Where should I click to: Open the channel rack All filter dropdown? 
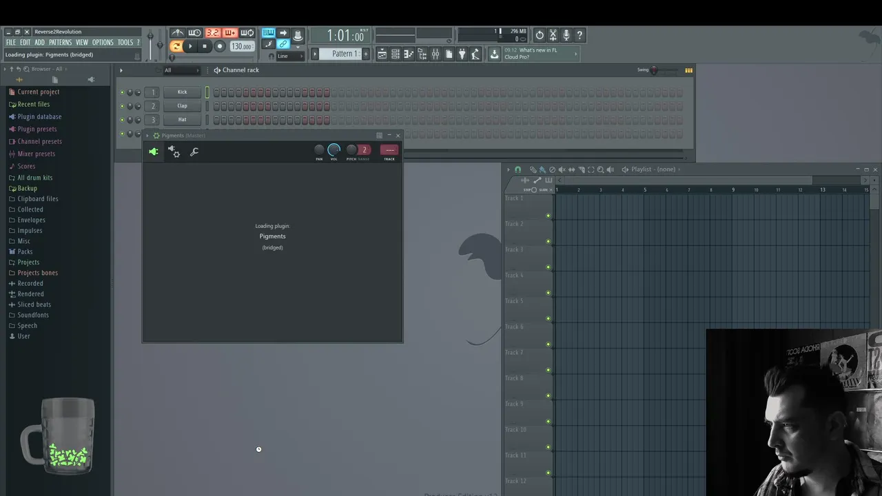(181, 70)
